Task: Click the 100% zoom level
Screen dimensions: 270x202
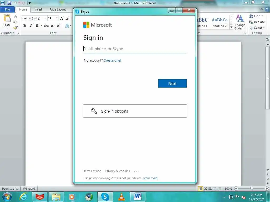Action: coord(228,189)
